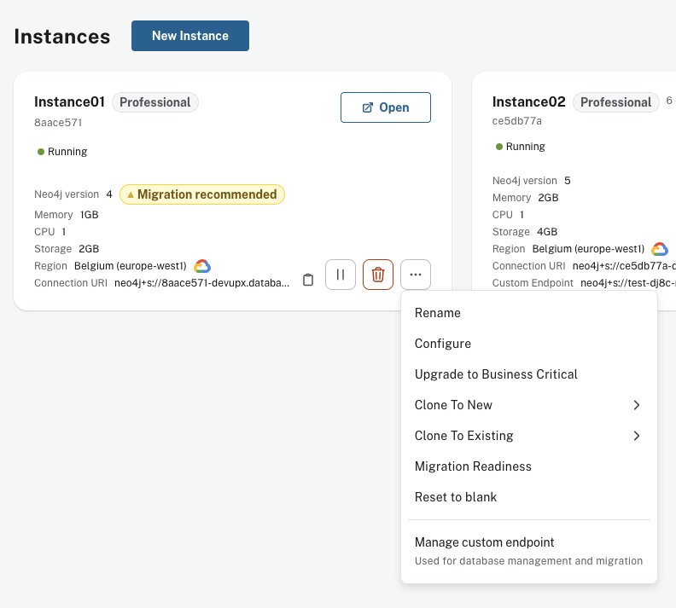Screen dimensions: 676x608
Task: Click the Instance02 Custom Endpoint value
Action: [x=628, y=283]
